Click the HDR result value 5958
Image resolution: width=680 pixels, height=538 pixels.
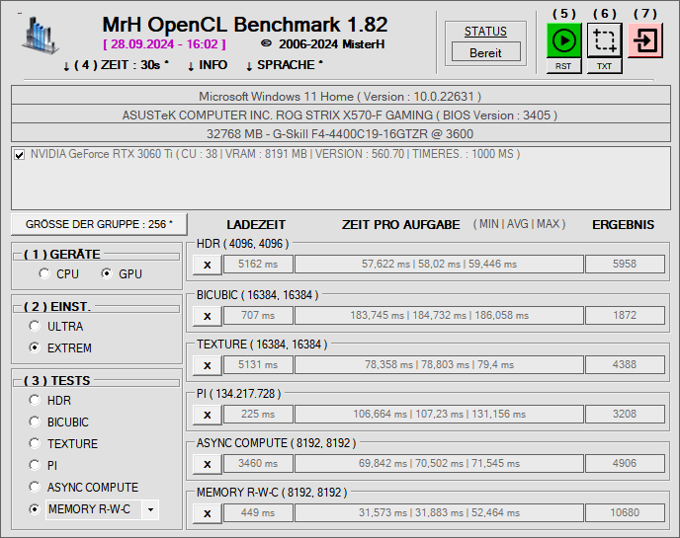(625, 265)
